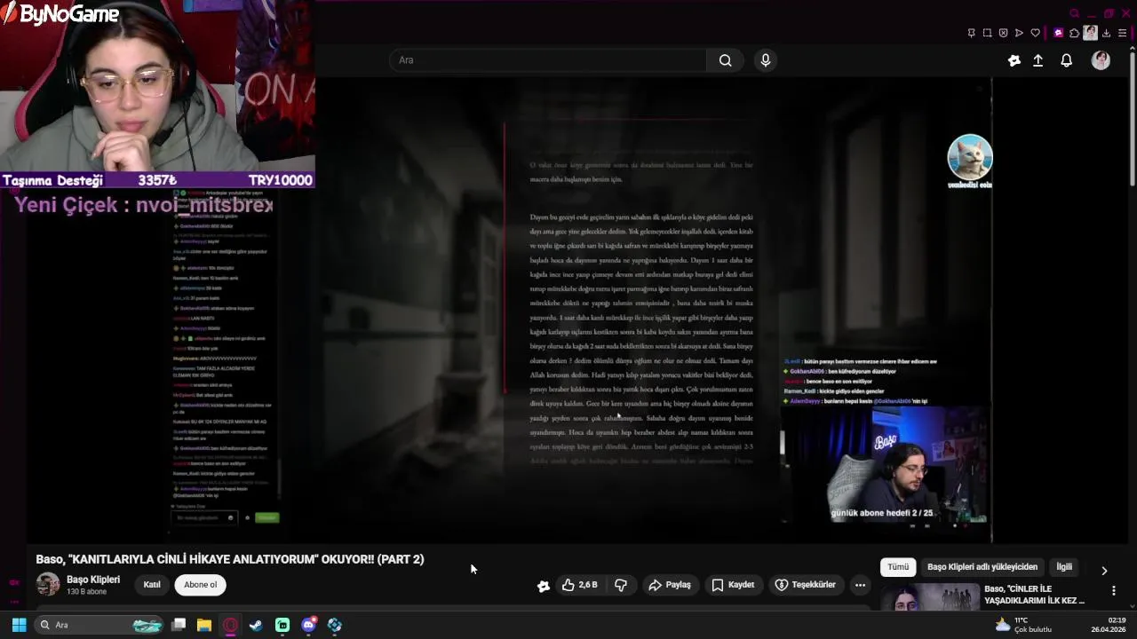Click the star badge icon in YouTube header
Image resolution: width=1137 pixels, height=639 pixels.
click(x=1014, y=60)
